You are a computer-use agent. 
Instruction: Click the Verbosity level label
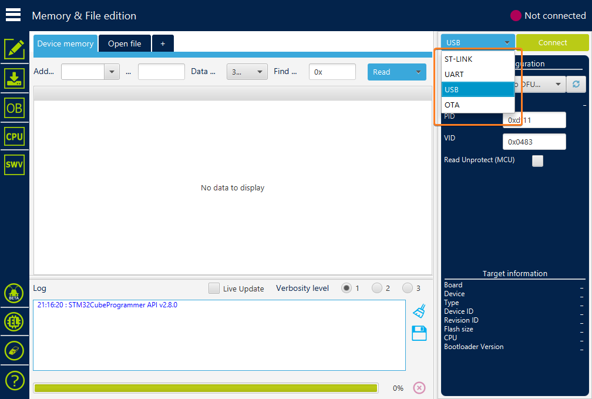click(x=302, y=289)
